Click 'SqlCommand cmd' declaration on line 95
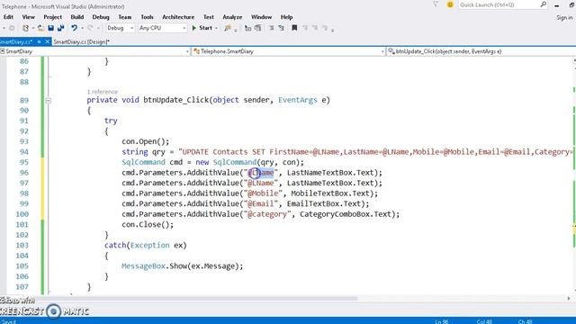Screen dimensions: 576x324 coord(152,162)
